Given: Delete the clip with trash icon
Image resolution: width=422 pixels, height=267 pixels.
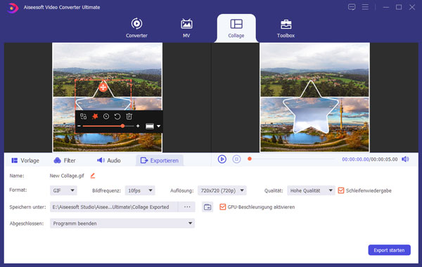Looking at the screenshot, I should [129, 117].
